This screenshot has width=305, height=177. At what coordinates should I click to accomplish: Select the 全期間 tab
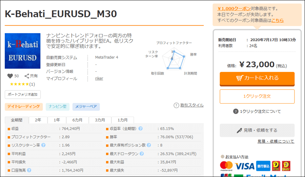[17, 120]
